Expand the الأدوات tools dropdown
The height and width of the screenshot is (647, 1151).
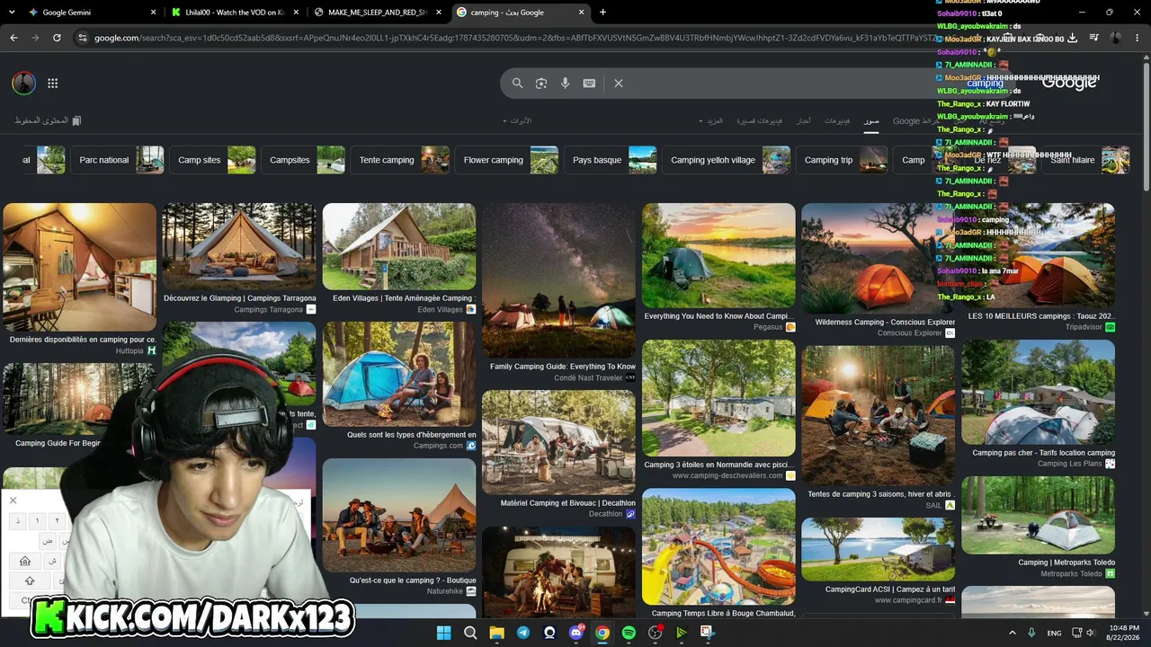tap(516, 120)
